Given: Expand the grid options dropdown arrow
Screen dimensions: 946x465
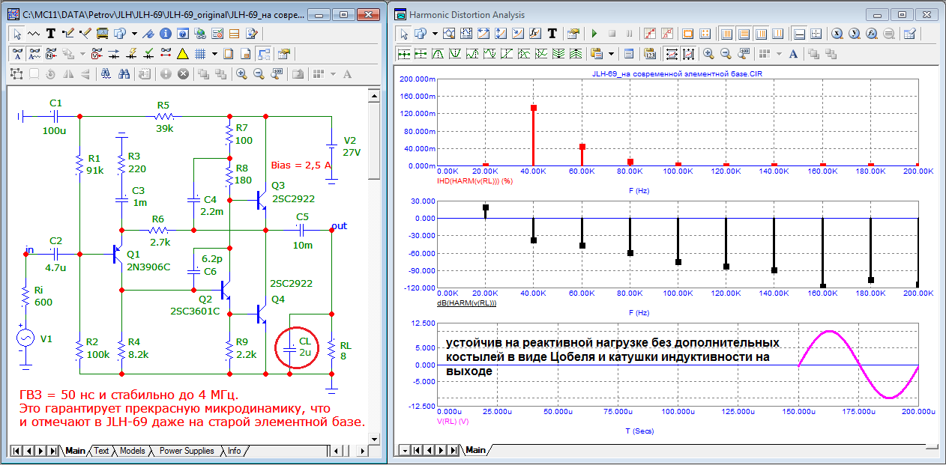Looking at the screenshot, I should [x=214, y=53].
